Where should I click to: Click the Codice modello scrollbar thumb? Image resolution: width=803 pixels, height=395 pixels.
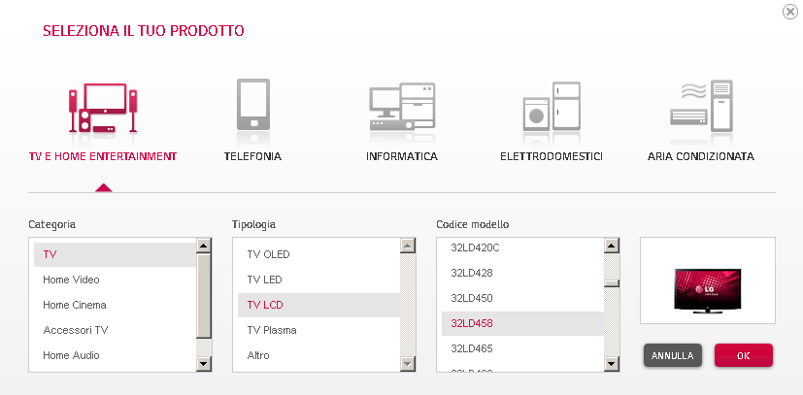(612, 283)
